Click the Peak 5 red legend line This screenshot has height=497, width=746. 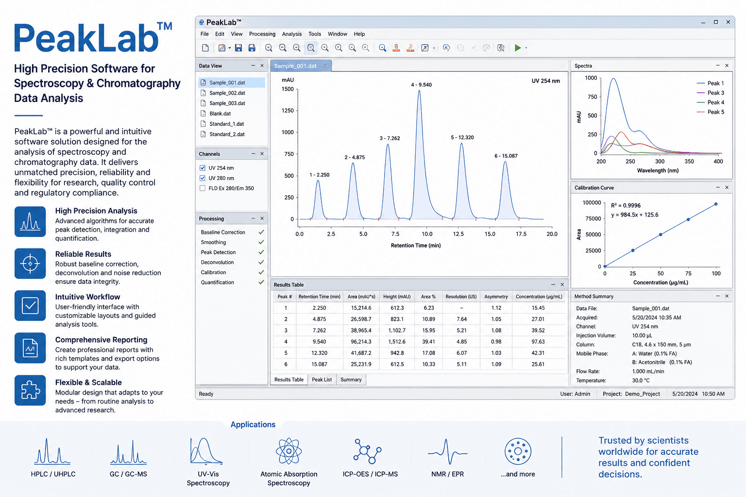point(701,112)
